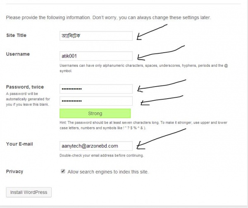Click the Username label
The image size is (248, 208).
click(18, 54)
